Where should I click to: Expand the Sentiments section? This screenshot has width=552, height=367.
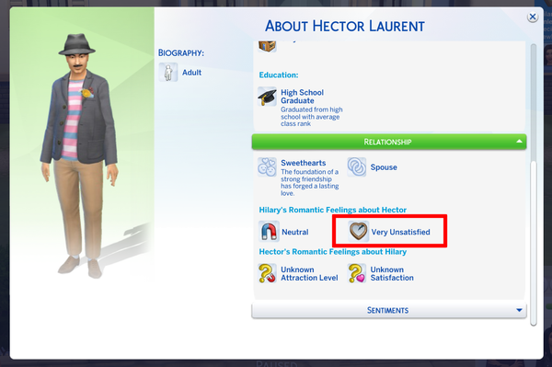click(x=389, y=310)
